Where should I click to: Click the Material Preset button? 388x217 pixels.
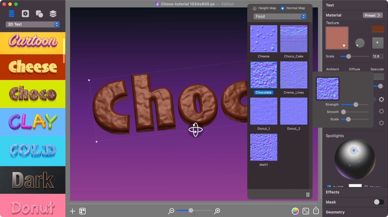pos(373,15)
